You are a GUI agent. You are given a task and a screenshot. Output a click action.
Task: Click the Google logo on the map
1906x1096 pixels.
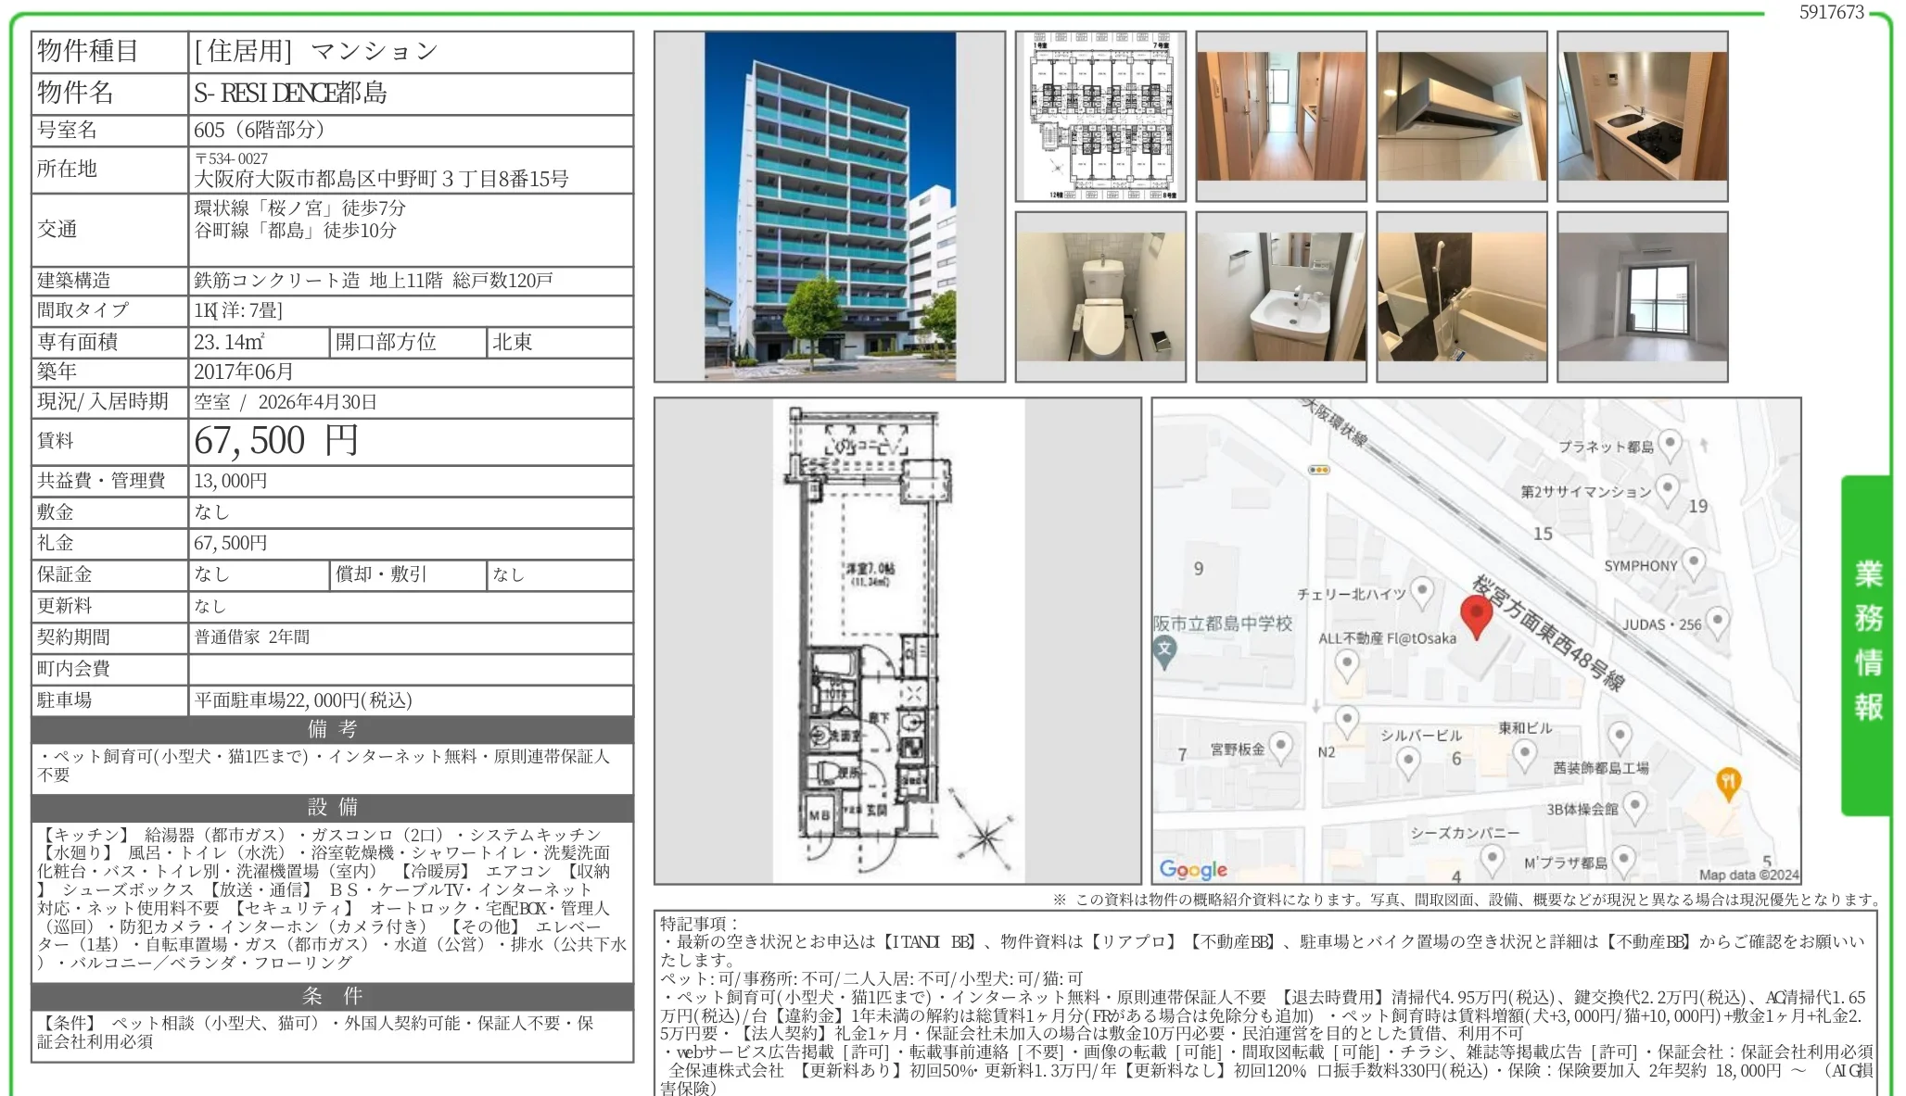[x=1191, y=869]
